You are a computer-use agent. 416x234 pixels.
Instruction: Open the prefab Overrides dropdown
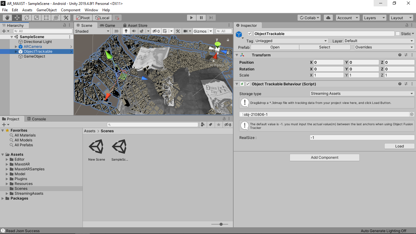[384, 47]
